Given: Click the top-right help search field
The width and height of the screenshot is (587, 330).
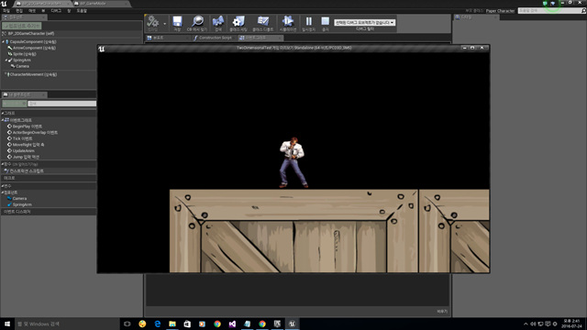Looking at the screenshot, I should click(552, 11).
